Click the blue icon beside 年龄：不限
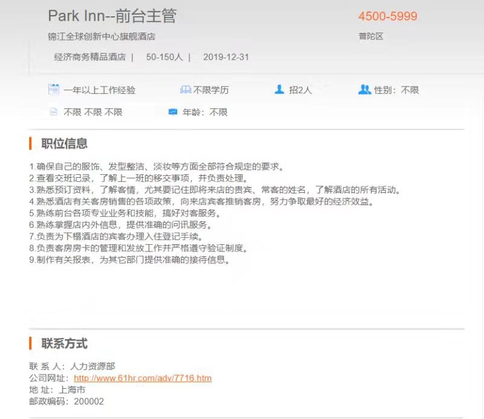 173,112
